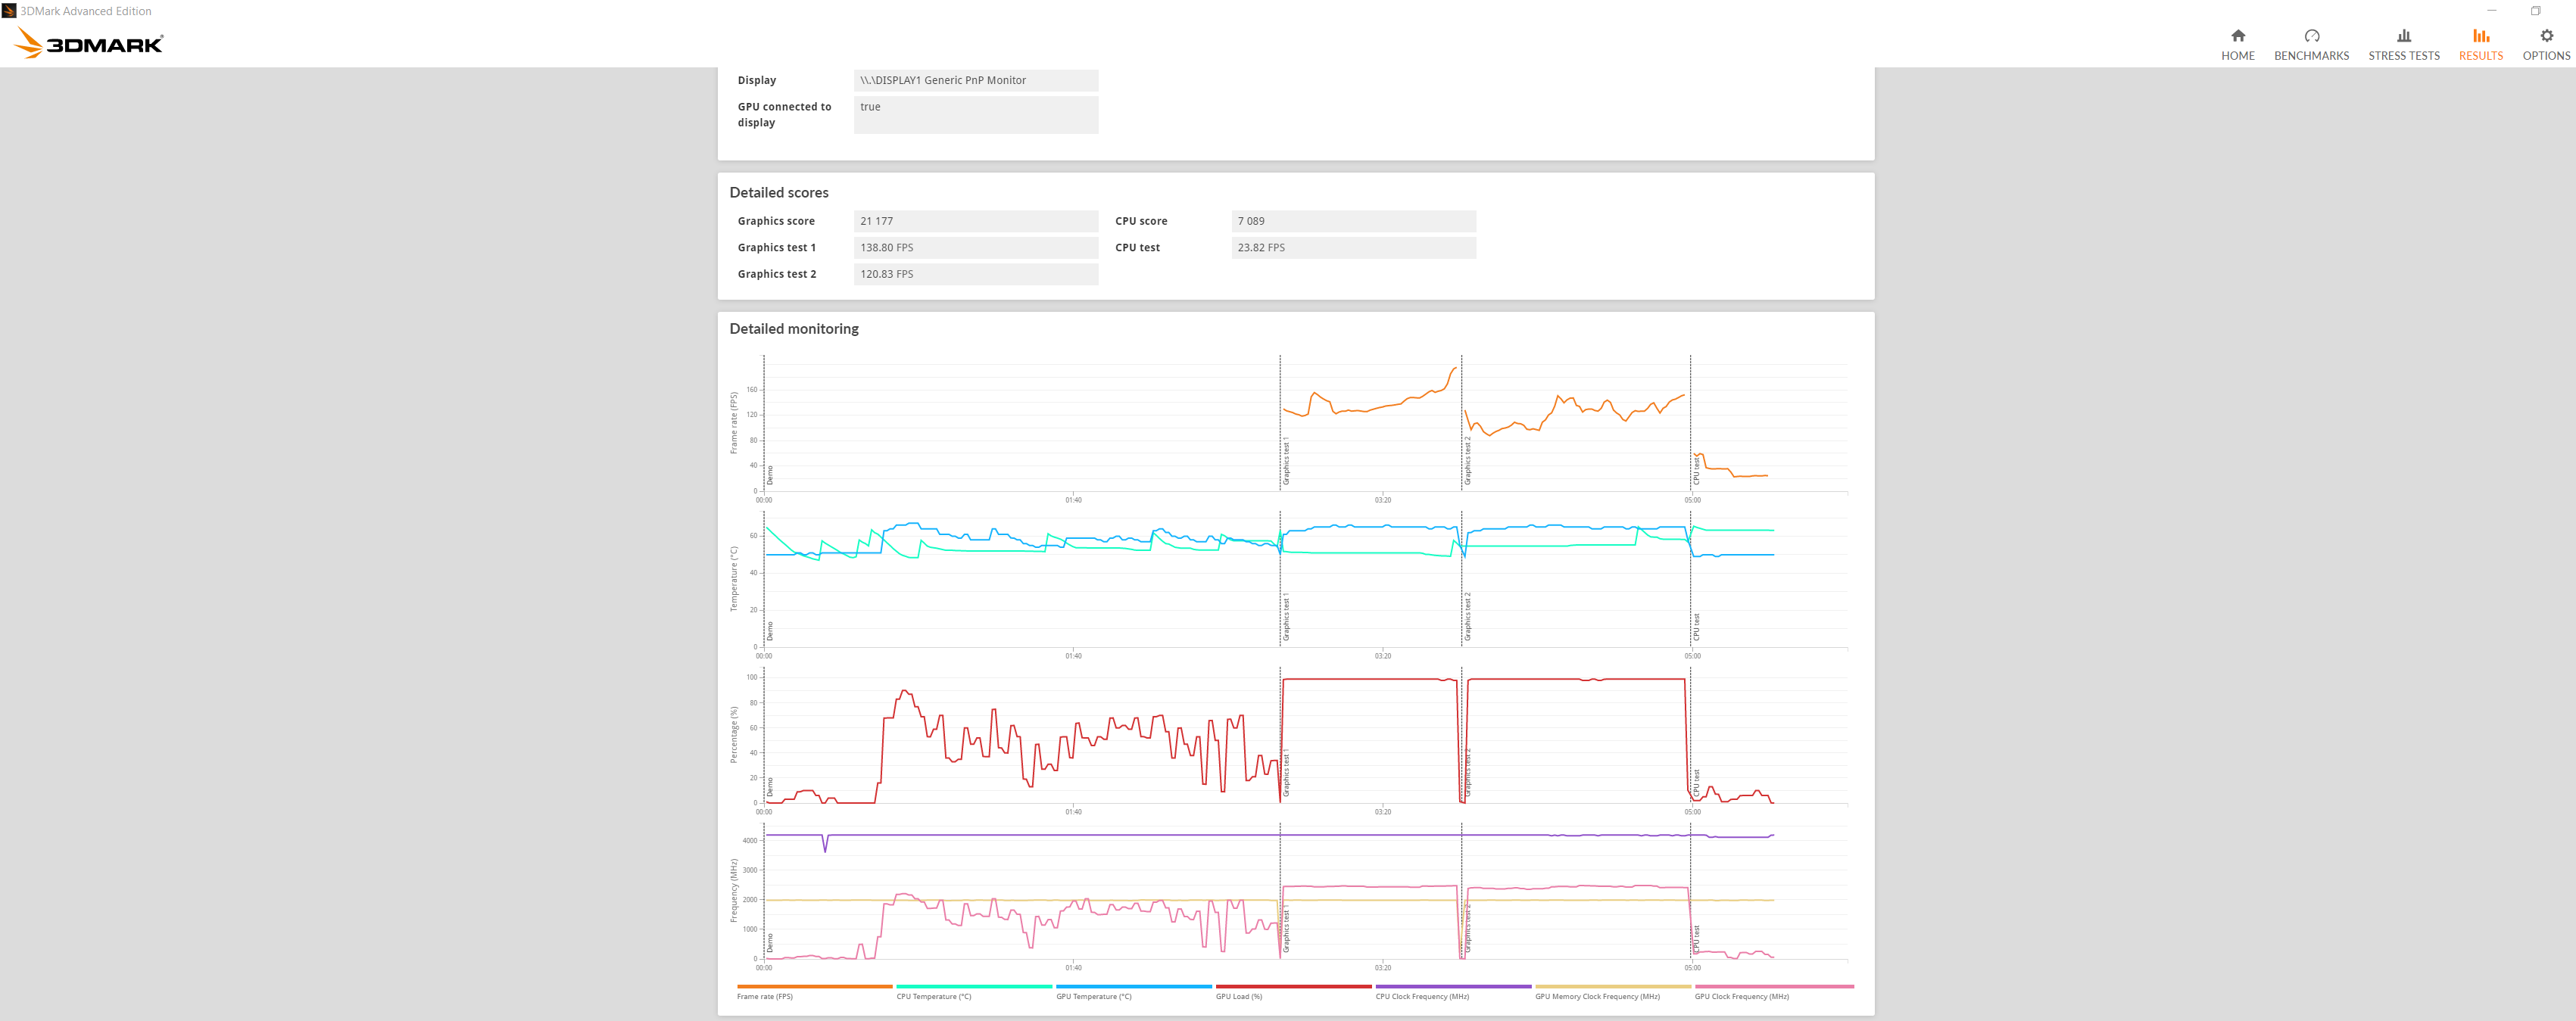Toggle the GPU Clock Frequency legend entry

(1741, 996)
